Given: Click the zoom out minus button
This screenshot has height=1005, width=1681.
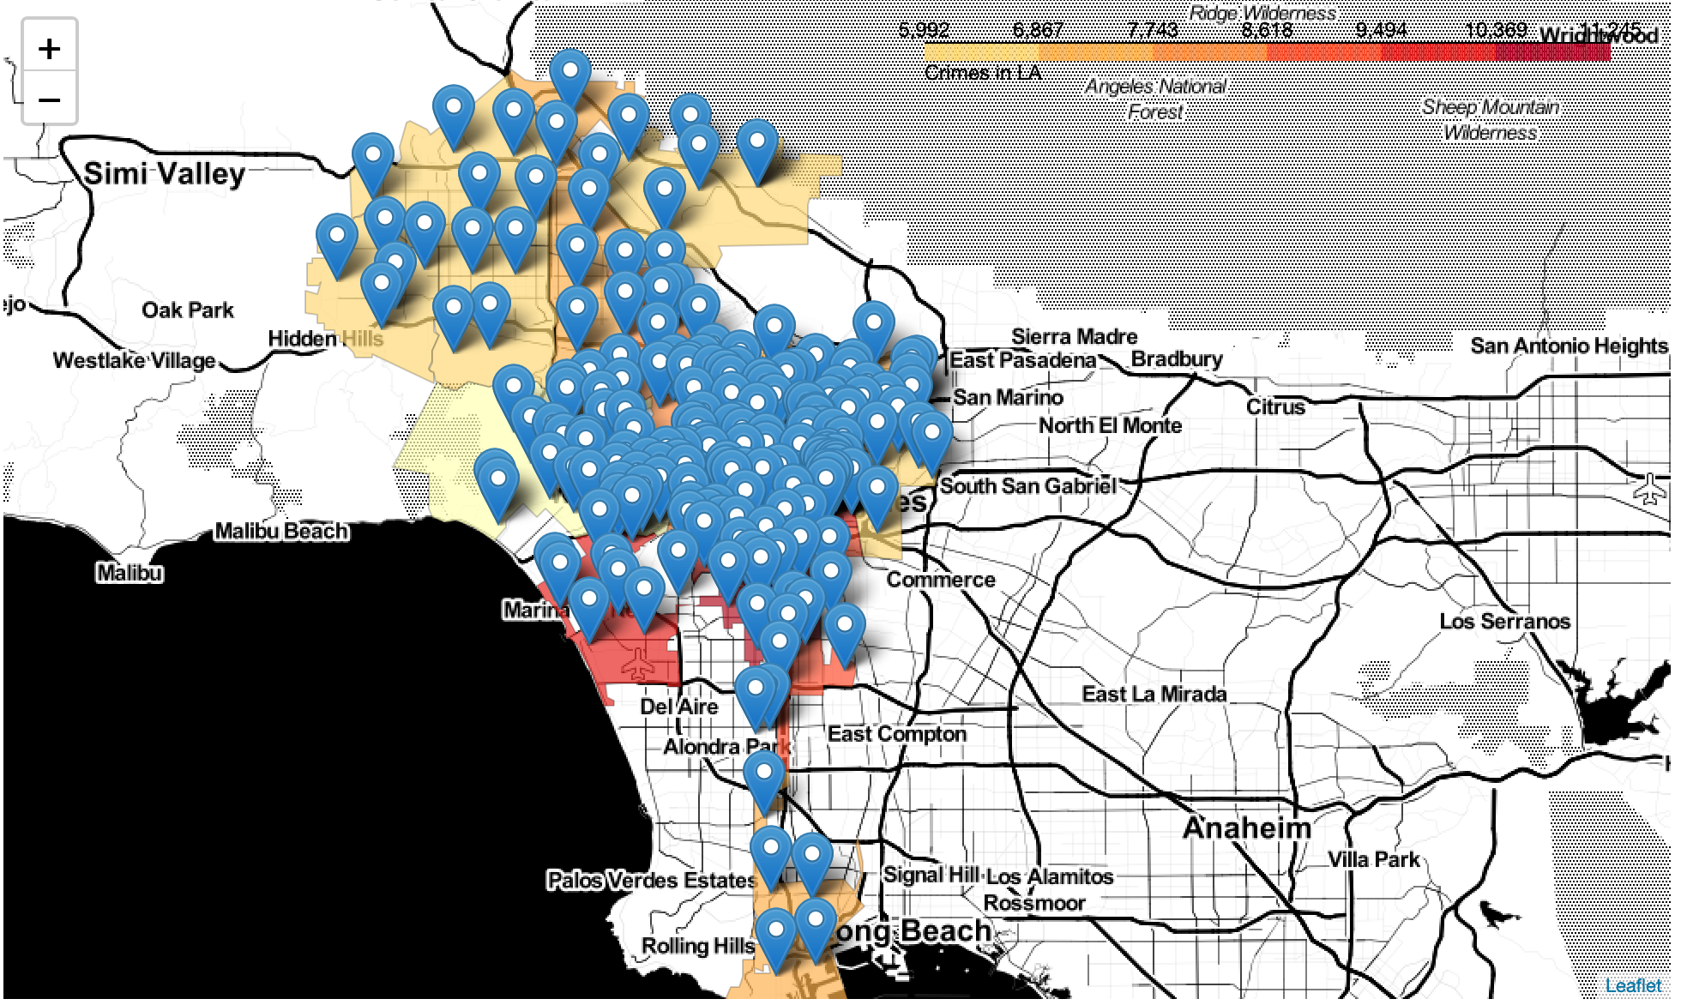Looking at the screenshot, I should [x=49, y=99].
